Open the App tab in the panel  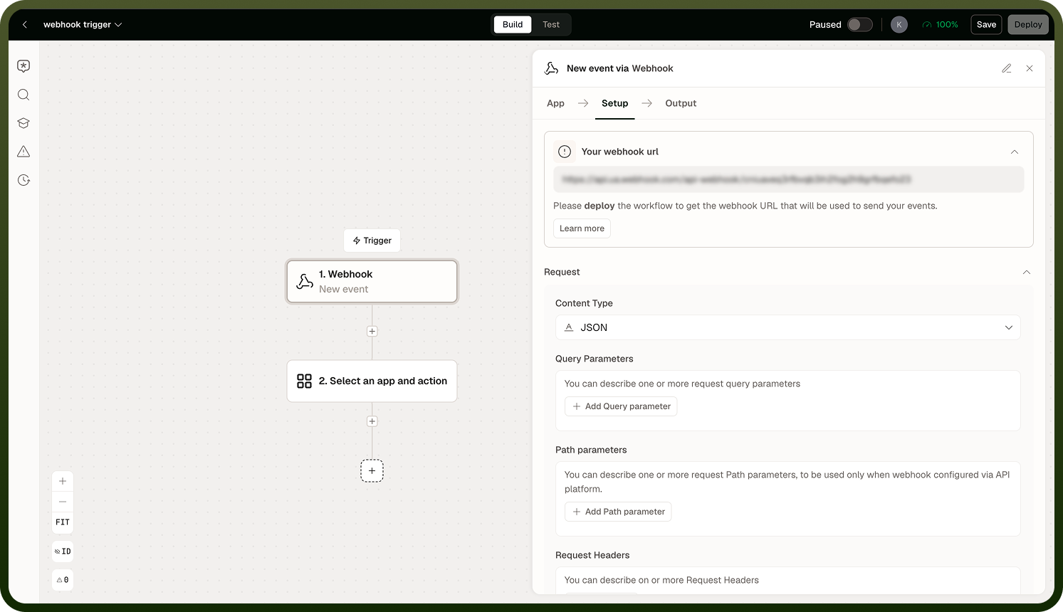[x=555, y=103]
